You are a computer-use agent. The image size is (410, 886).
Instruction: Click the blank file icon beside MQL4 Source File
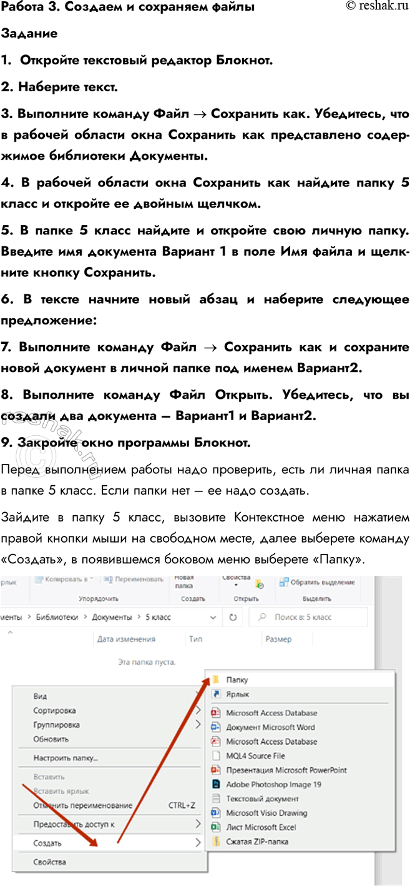[x=216, y=756]
